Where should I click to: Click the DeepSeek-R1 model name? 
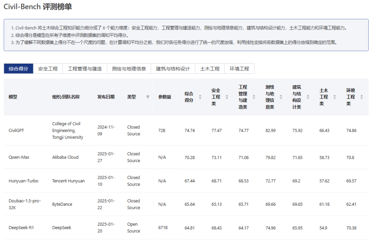coord(21,228)
